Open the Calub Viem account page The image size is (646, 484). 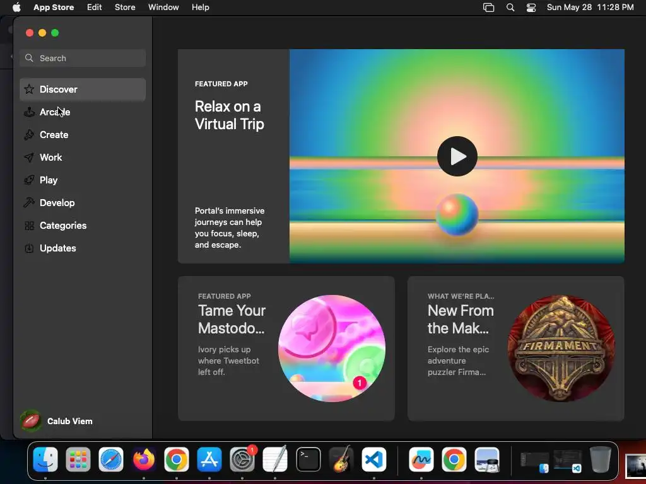tap(57, 421)
